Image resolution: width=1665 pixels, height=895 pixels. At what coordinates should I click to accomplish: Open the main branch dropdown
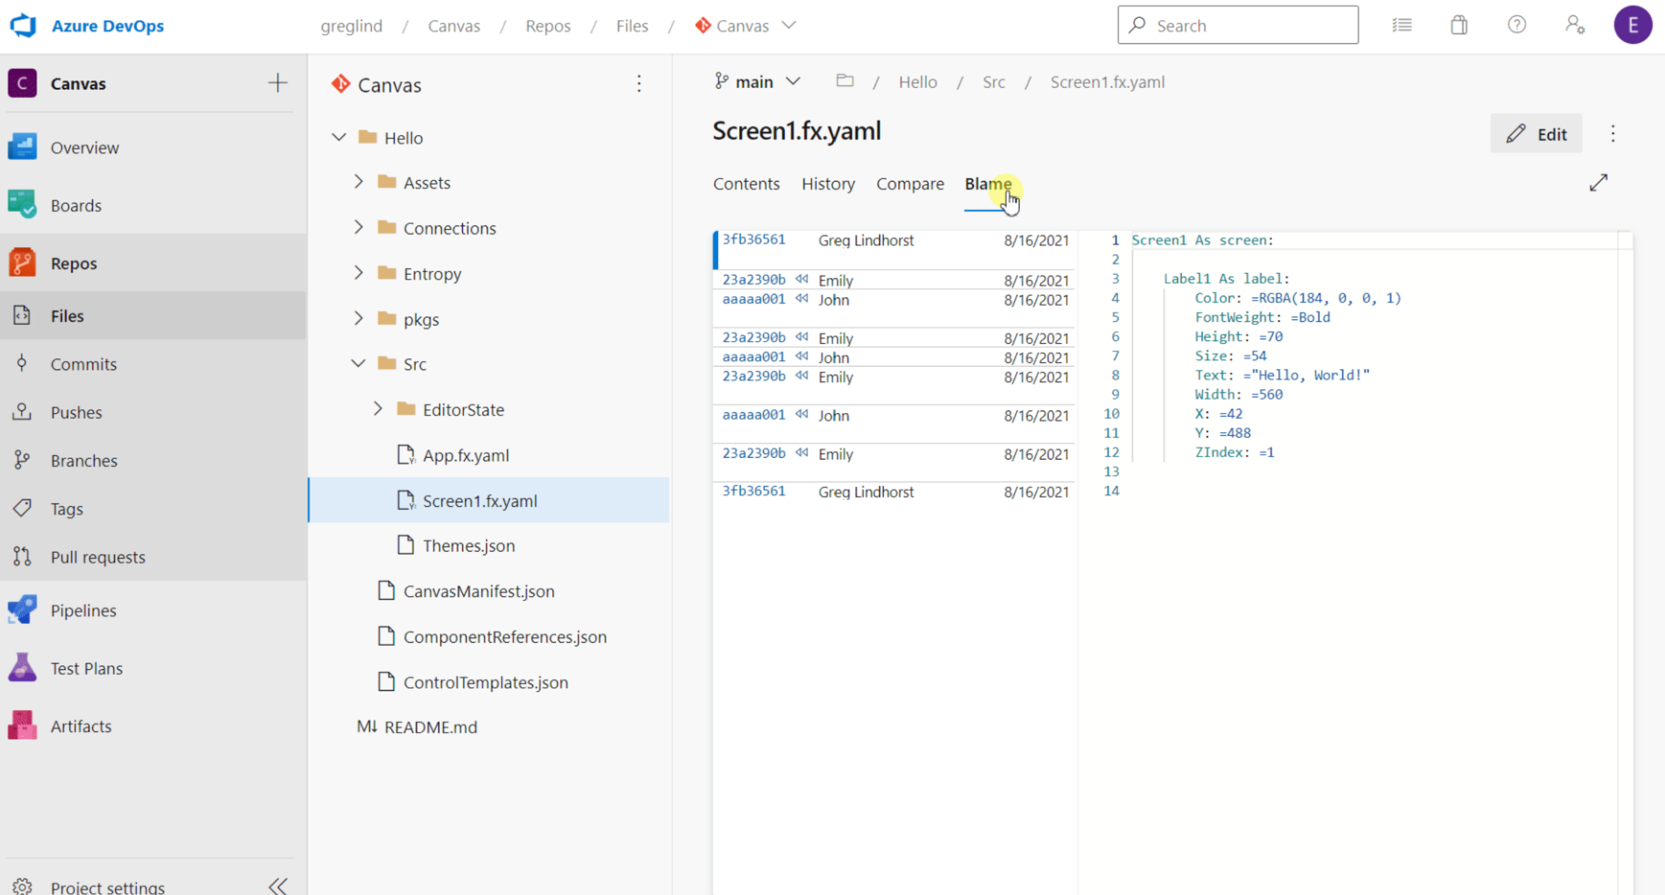[x=758, y=82]
